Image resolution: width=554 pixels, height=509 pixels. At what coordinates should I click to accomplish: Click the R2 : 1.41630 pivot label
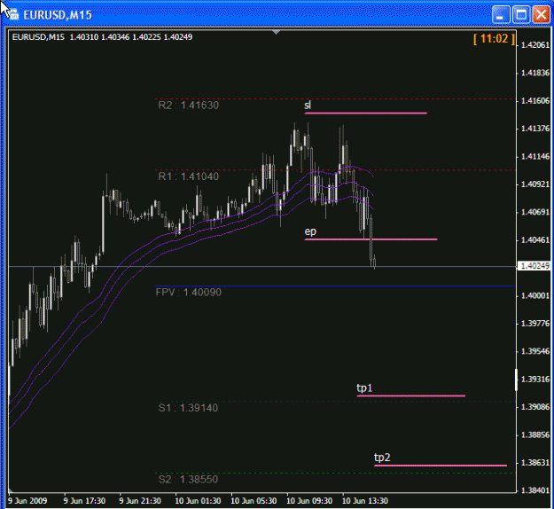click(189, 106)
